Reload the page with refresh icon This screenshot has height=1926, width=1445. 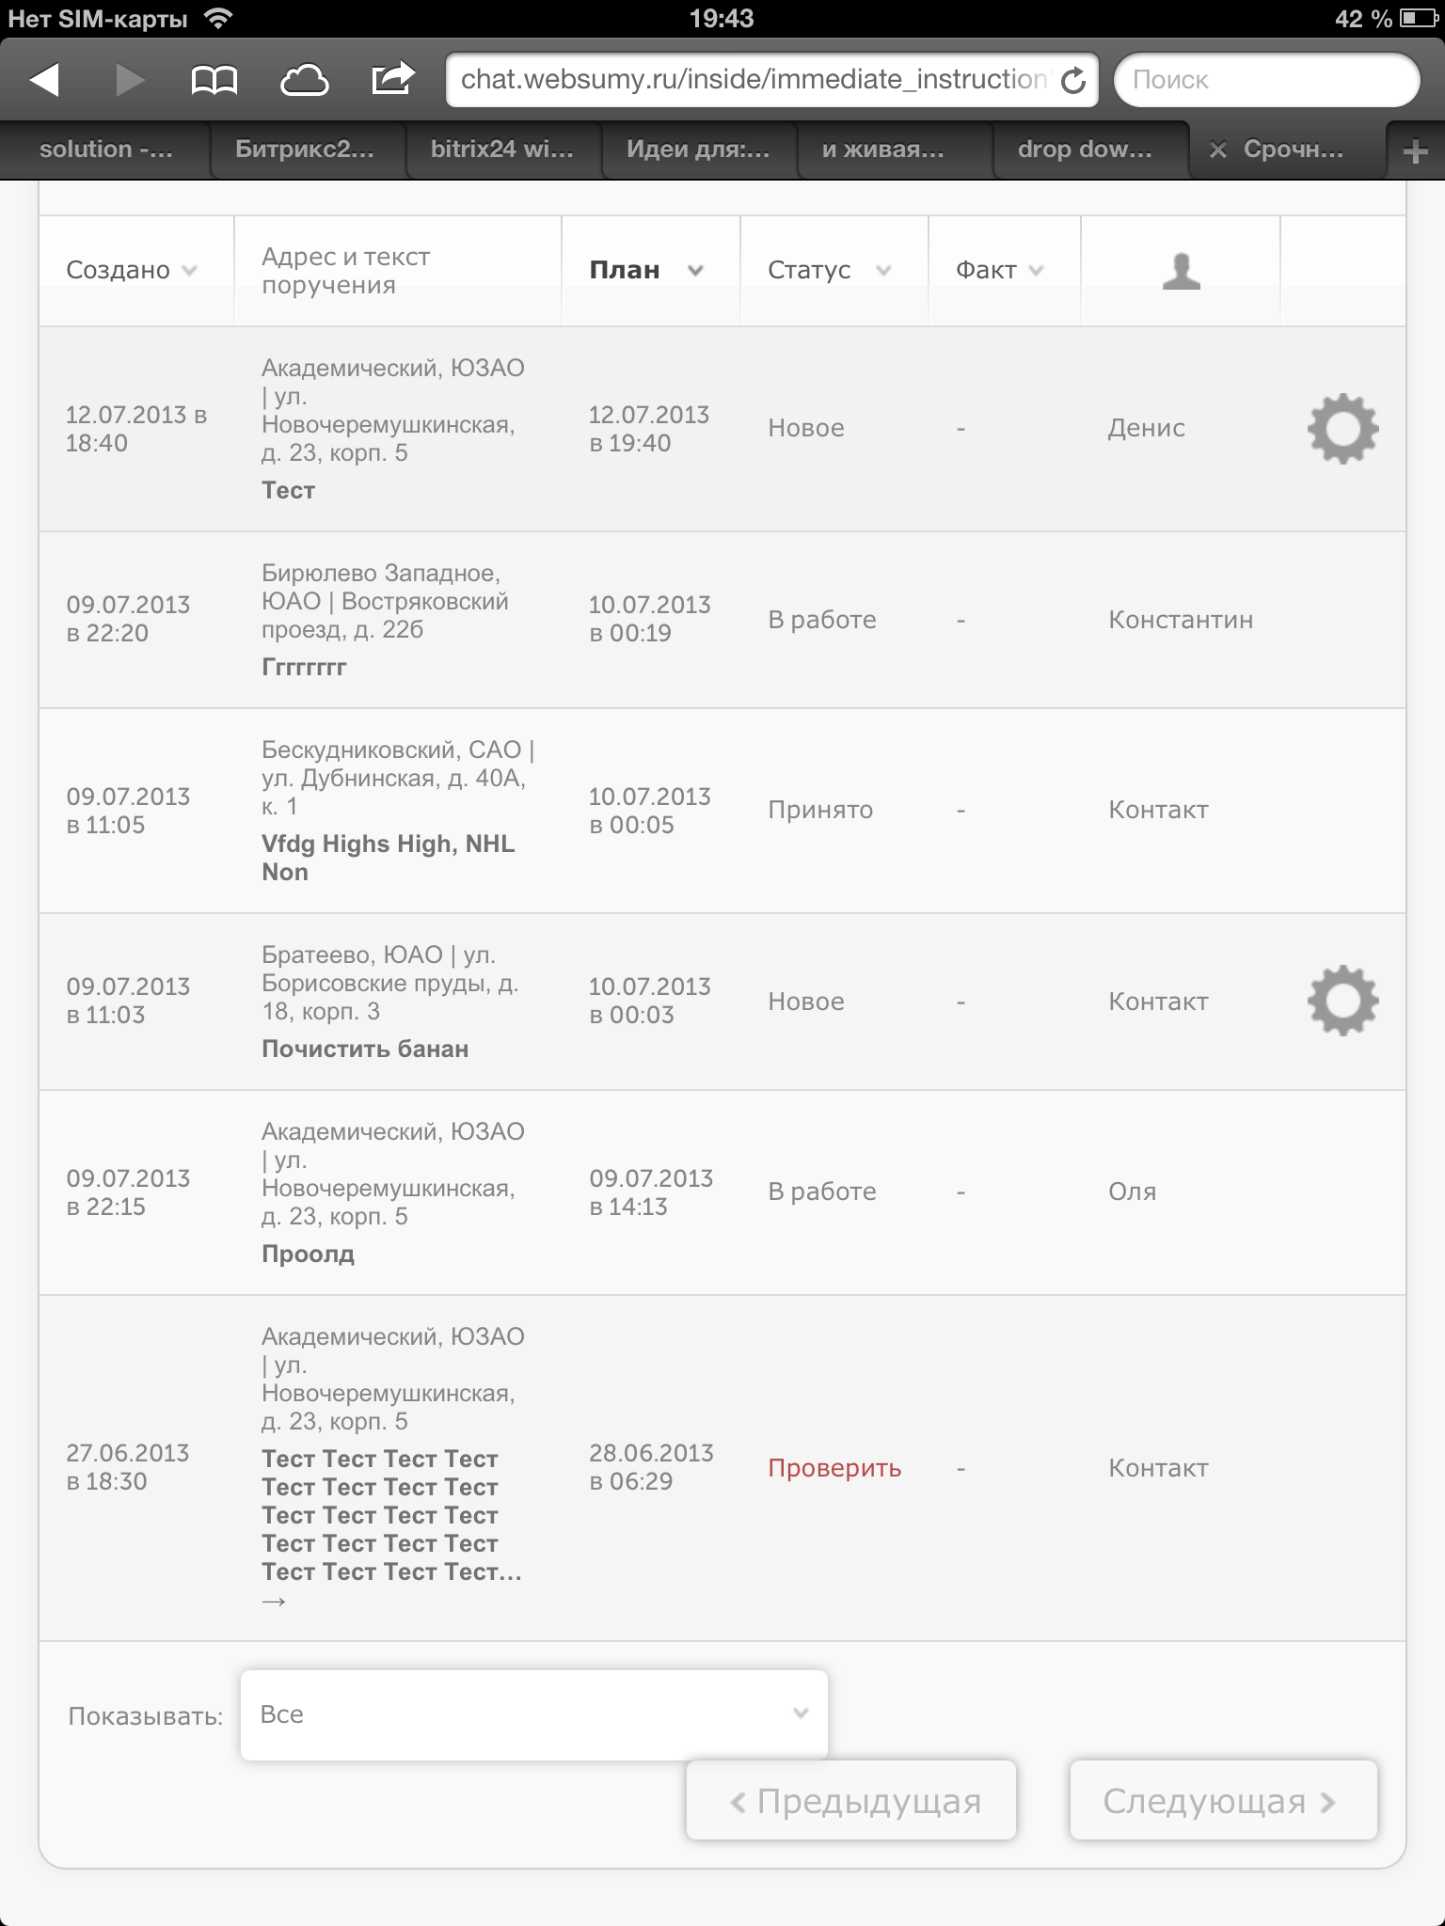(x=1073, y=81)
